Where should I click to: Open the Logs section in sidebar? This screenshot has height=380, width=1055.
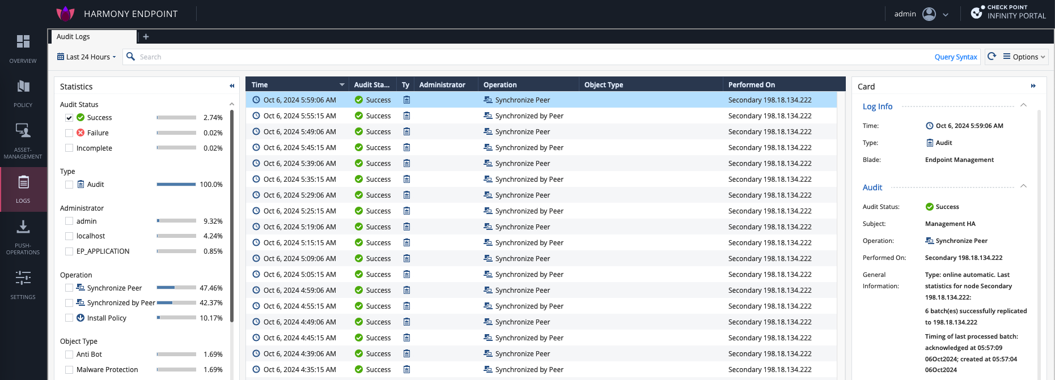(23, 189)
